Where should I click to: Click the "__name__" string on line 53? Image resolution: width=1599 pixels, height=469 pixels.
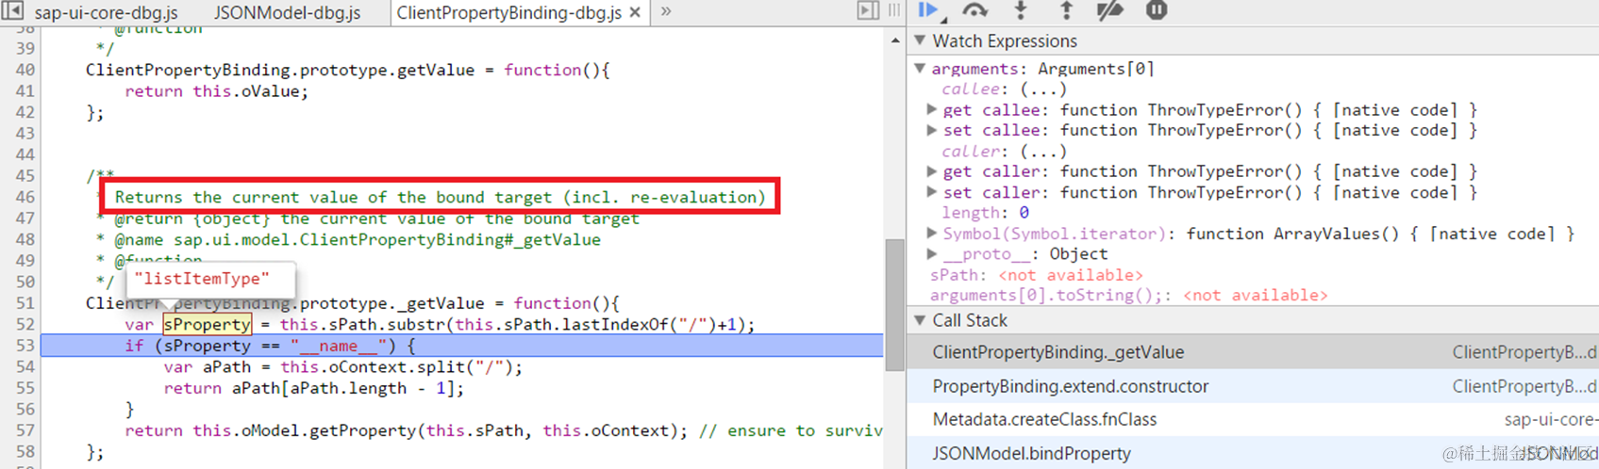tap(339, 346)
